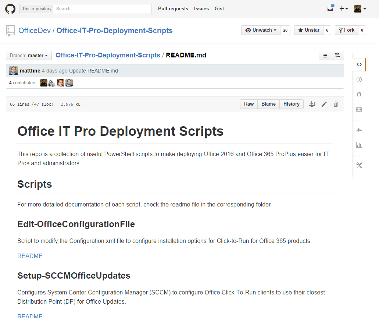Open the Issues icon in right sidebar

(x=359, y=79)
